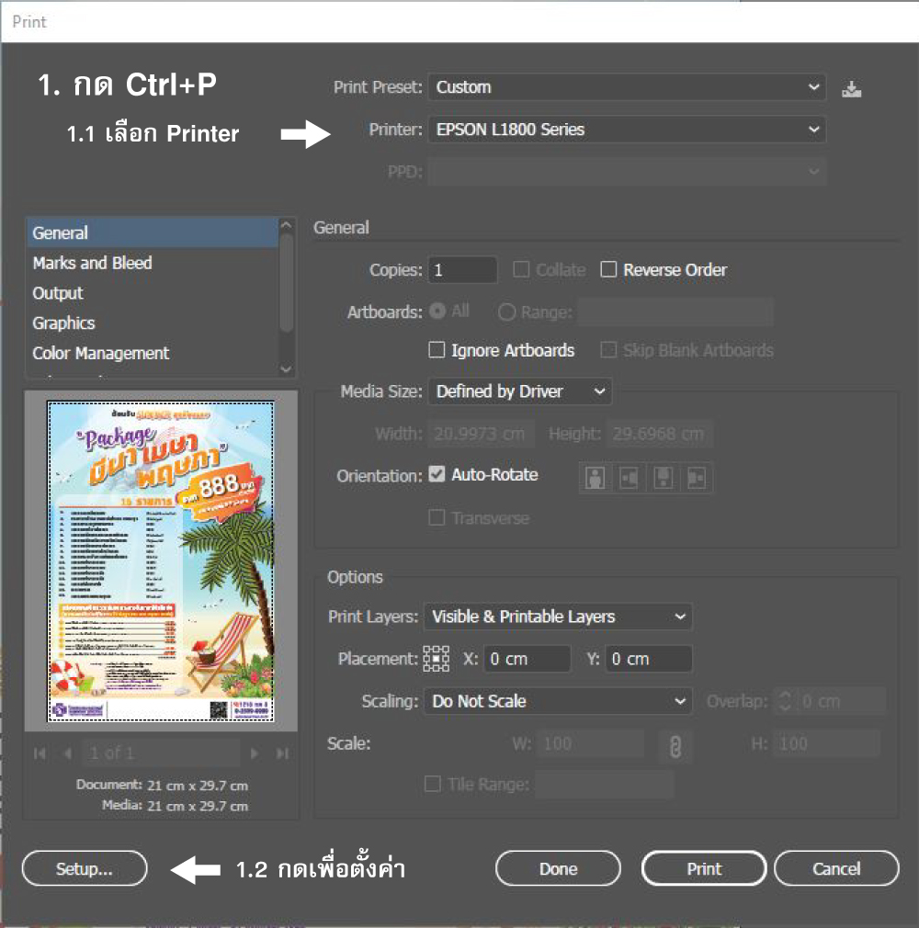The width and height of the screenshot is (919, 928).
Task: Select Color Management in category list
Action: [x=101, y=353]
